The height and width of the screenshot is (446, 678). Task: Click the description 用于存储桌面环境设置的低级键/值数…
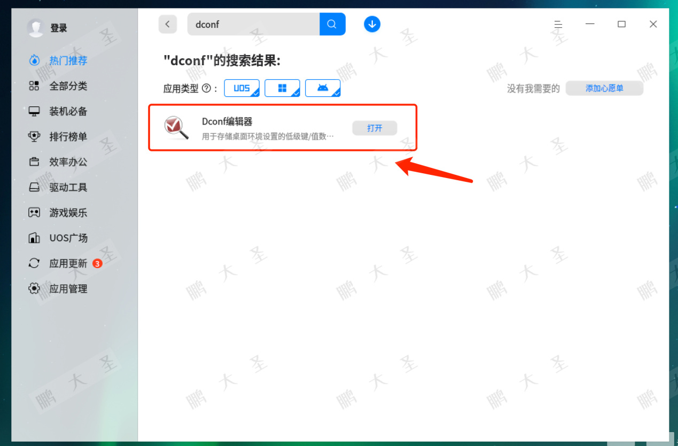268,136
